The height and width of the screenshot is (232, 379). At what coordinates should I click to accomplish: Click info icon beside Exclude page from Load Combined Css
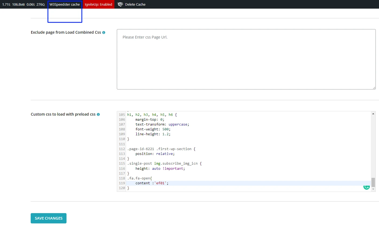click(104, 33)
